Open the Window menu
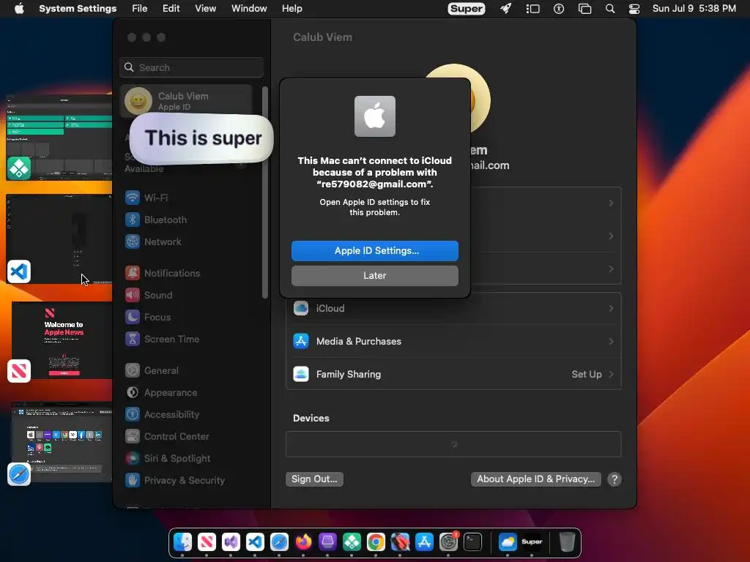Viewport: 750px width, 562px height. (249, 9)
